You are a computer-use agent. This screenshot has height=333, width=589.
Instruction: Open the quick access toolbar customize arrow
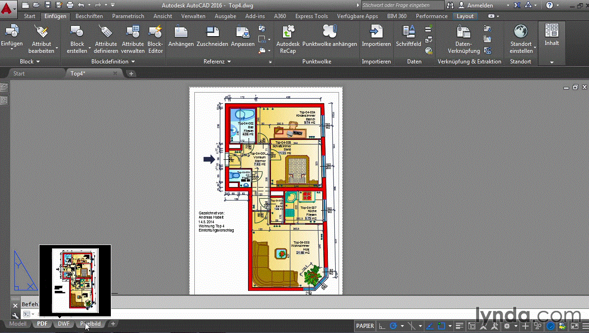pos(113,5)
